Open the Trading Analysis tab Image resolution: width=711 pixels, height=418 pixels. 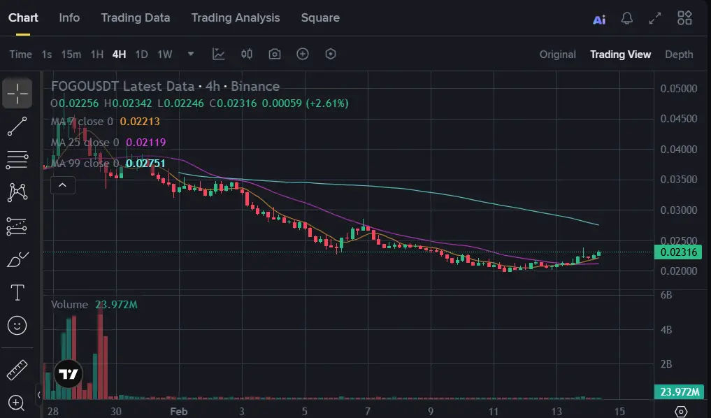click(236, 17)
